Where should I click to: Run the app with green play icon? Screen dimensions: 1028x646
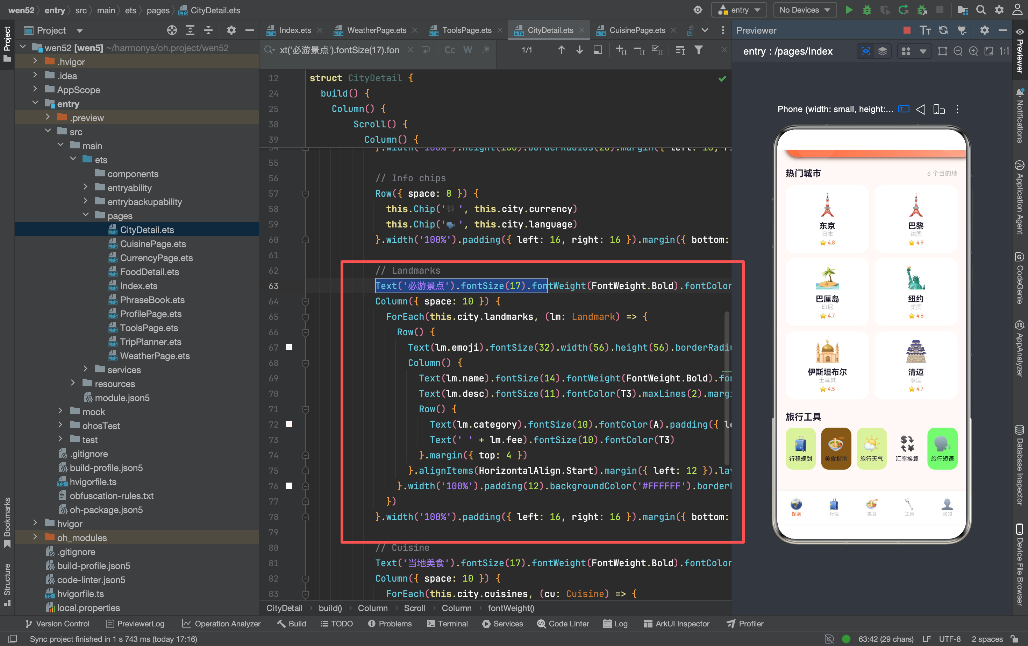[x=849, y=10]
